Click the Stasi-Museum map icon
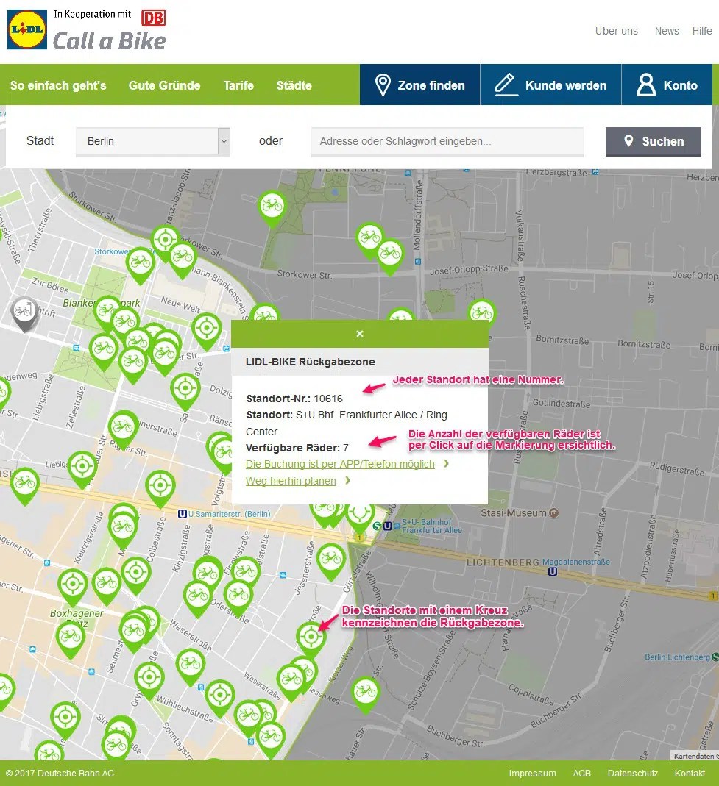 pos(554,512)
